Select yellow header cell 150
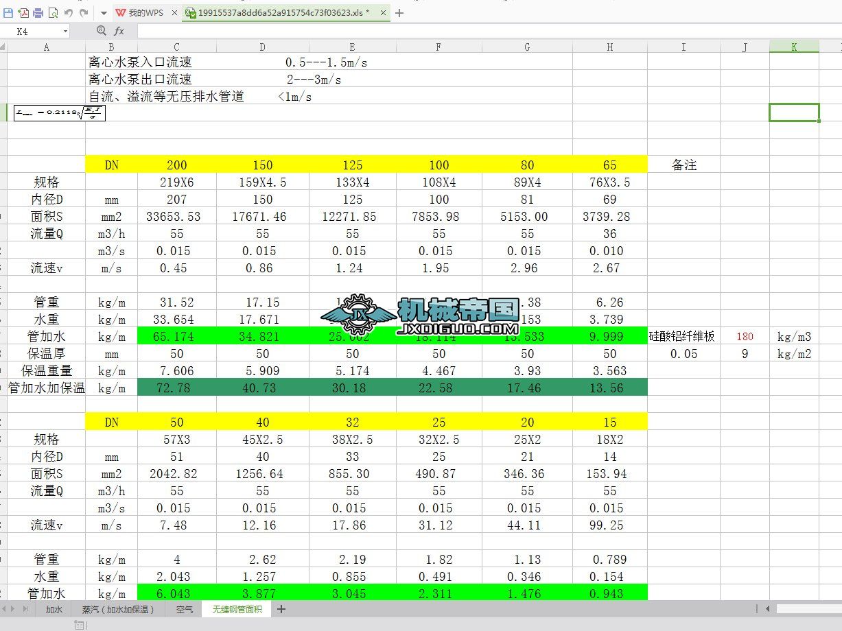Image resolution: width=842 pixels, height=631 pixels. click(262, 165)
